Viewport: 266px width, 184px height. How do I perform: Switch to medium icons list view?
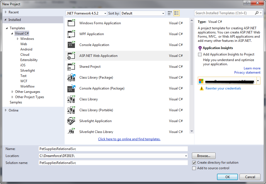pyautogui.click(x=177, y=13)
